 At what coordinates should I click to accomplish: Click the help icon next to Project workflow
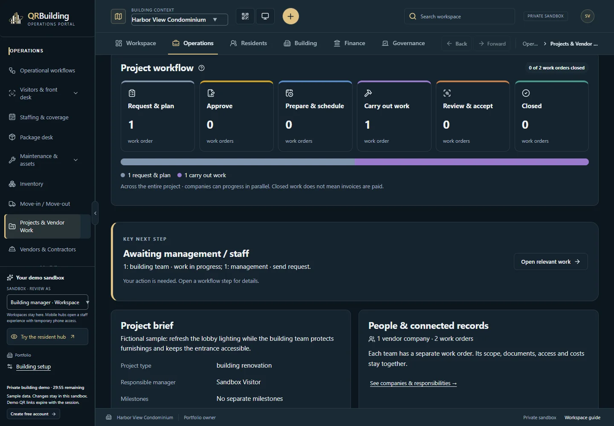point(202,68)
